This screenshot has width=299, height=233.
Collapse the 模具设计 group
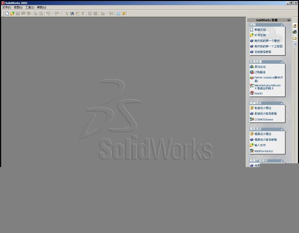coord(282,129)
